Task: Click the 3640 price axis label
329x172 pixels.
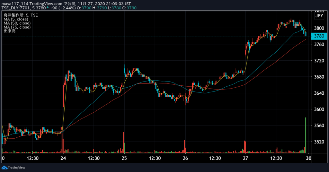Action: tap(319, 93)
